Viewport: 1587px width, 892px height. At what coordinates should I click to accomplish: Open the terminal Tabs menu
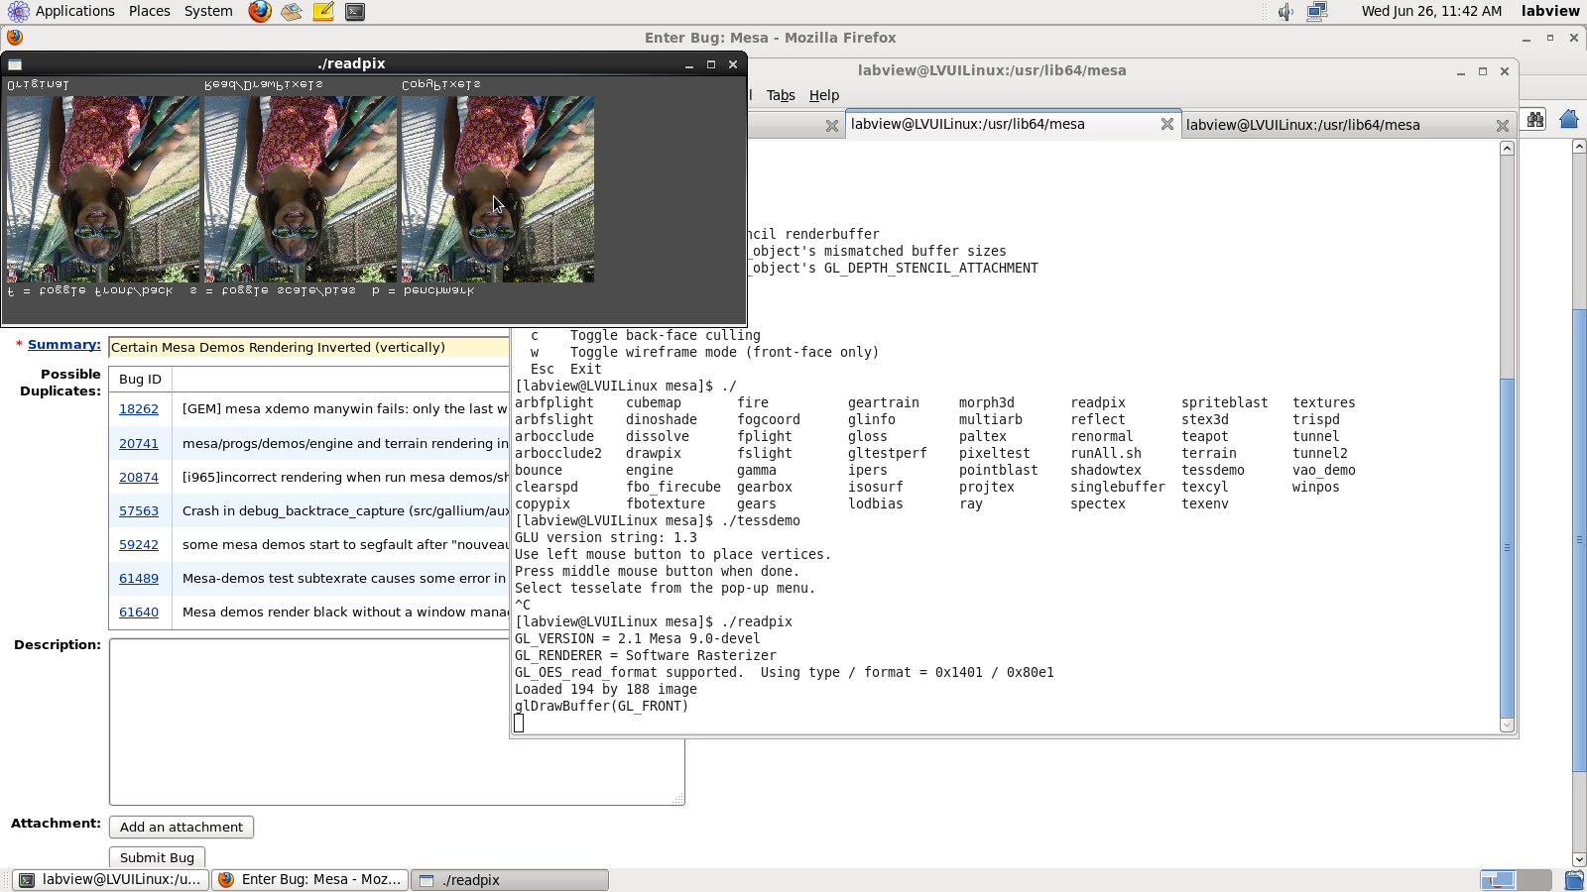[781, 95]
